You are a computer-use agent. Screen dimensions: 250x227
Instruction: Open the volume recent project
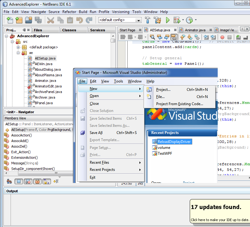pyautogui.click(x=164, y=148)
